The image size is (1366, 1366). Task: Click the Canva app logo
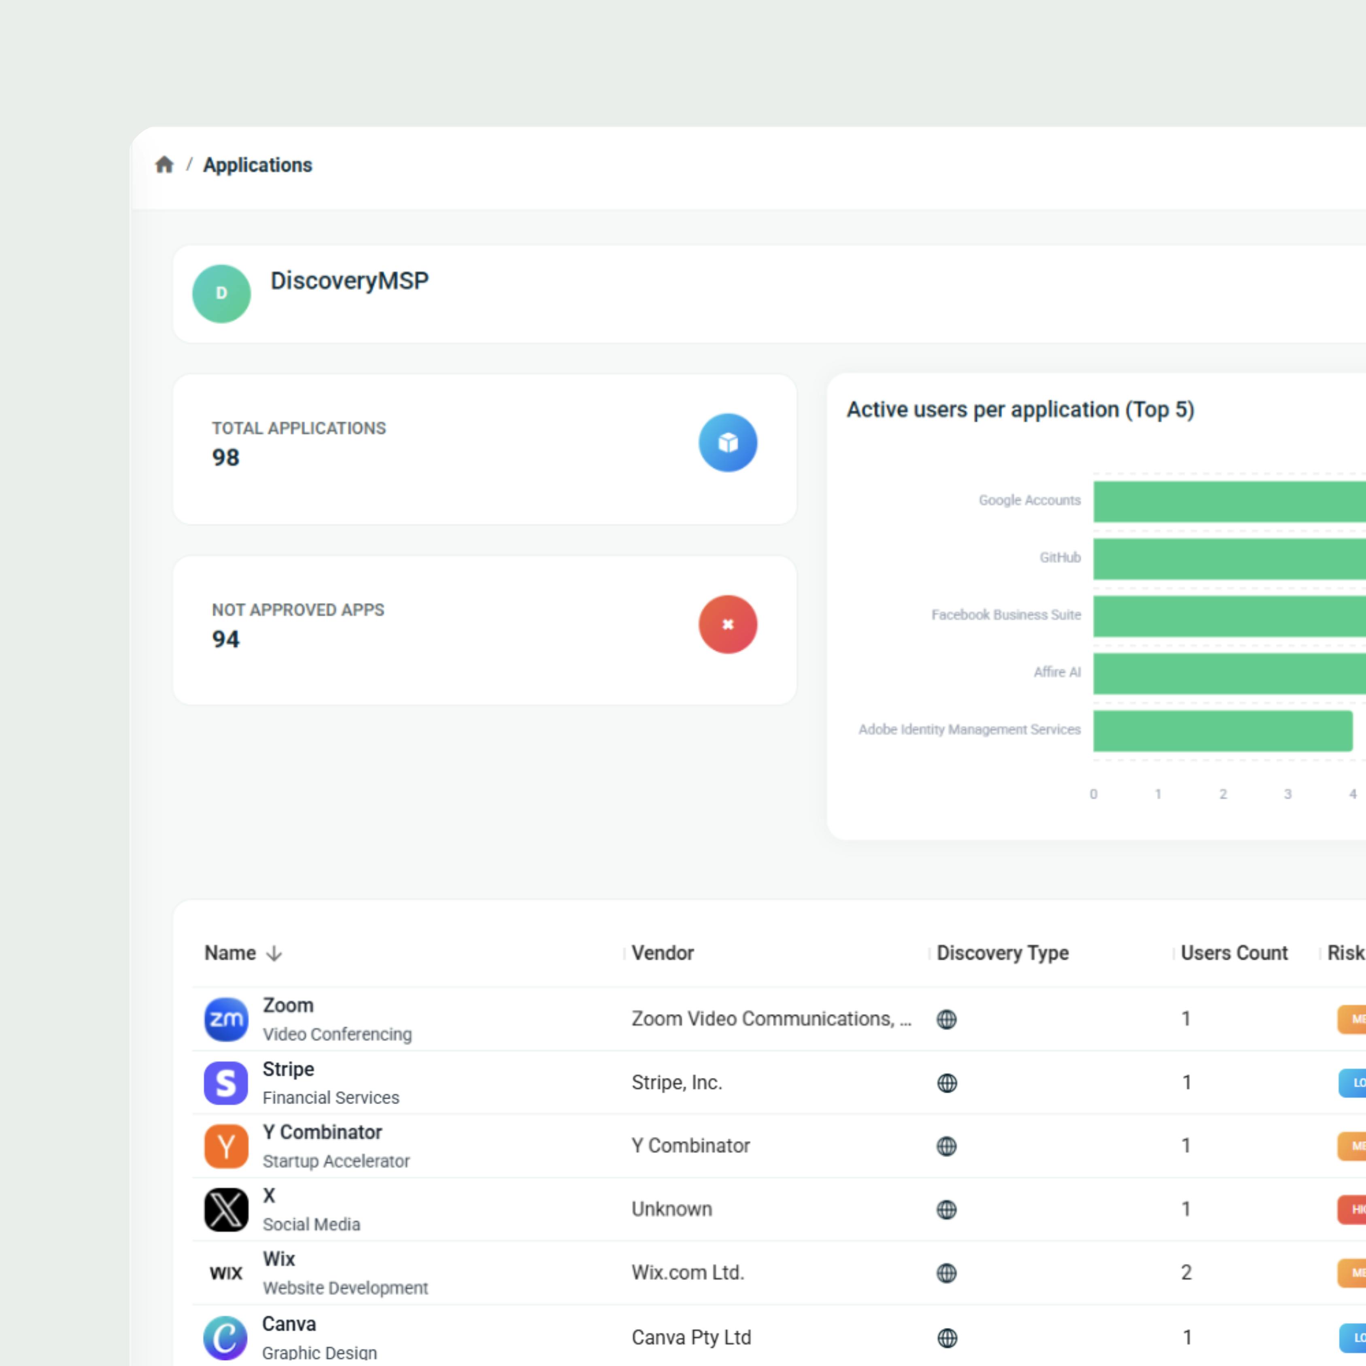pos(226,1337)
